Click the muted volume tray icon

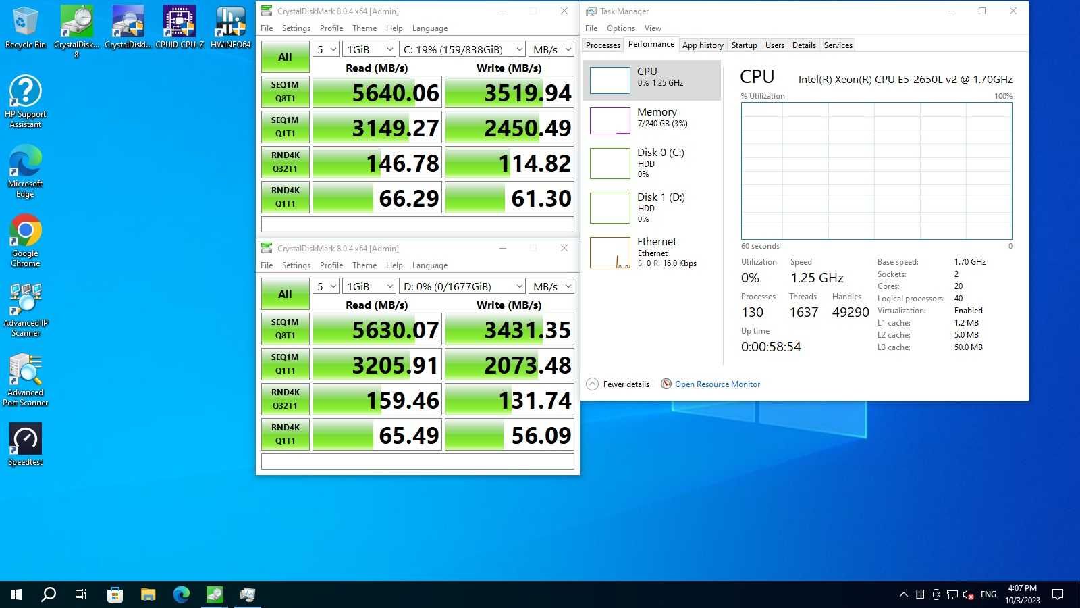pos(968,594)
